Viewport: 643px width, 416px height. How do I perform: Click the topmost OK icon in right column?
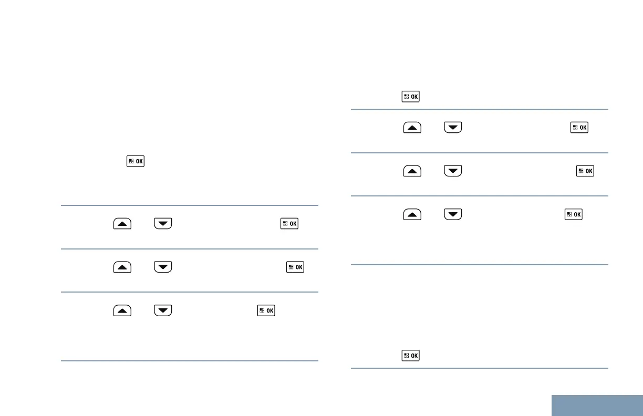(411, 97)
